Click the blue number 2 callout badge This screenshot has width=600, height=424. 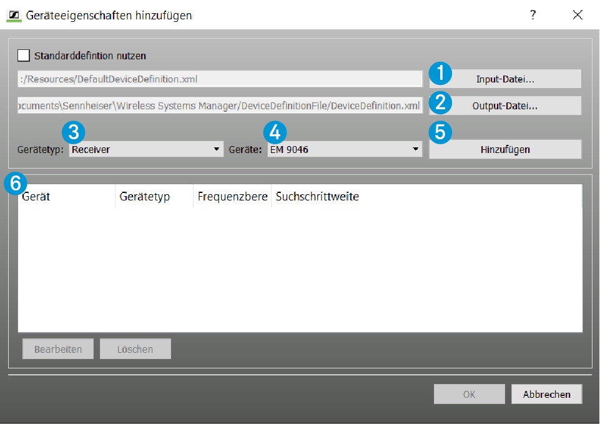click(440, 102)
